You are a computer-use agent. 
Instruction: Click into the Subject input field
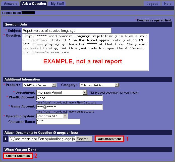67,31
